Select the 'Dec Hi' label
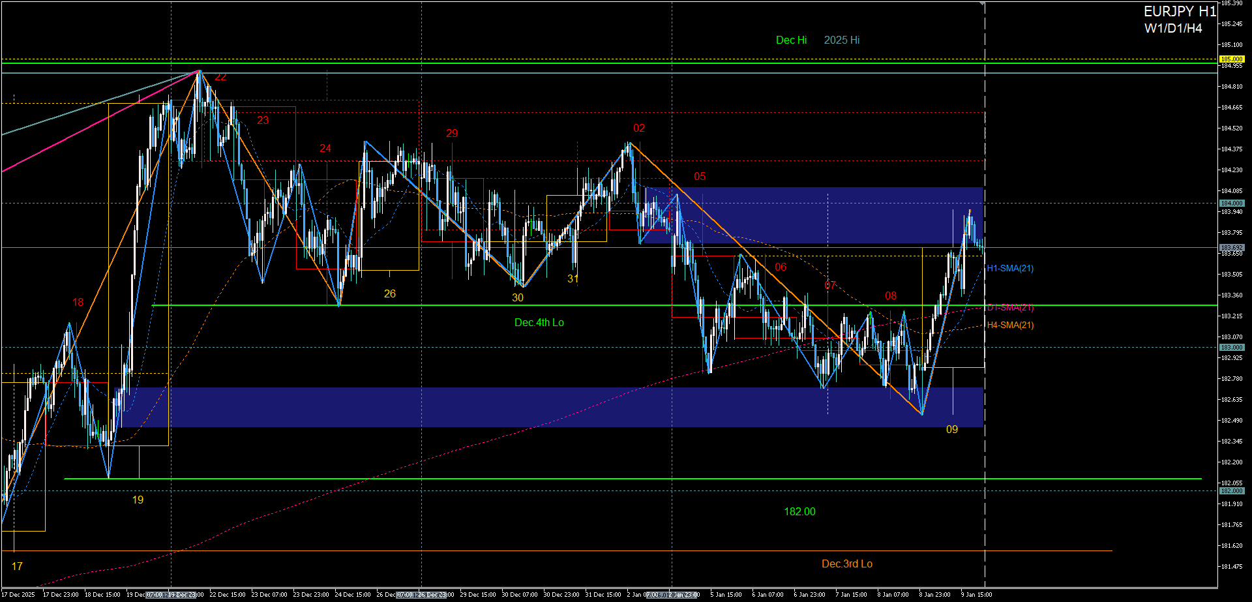 point(791,40)
